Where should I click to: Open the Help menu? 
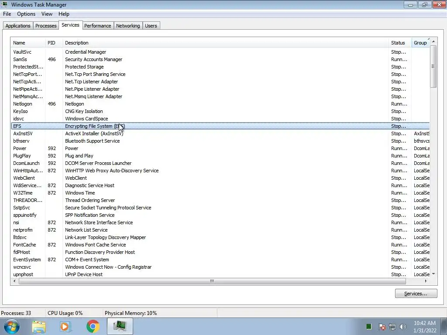64,14
